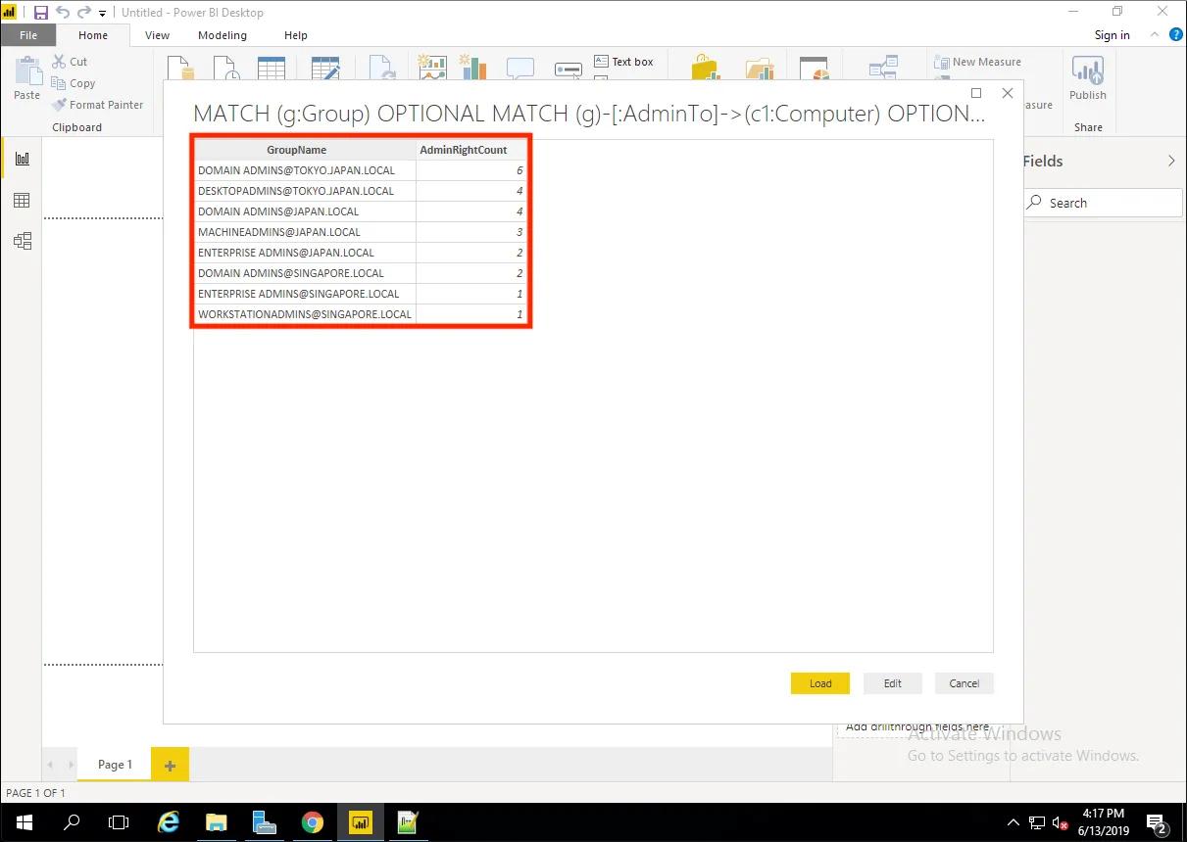Collapse the Fields pane chevron
The image size is (1187, 842).
point(1170,162)
